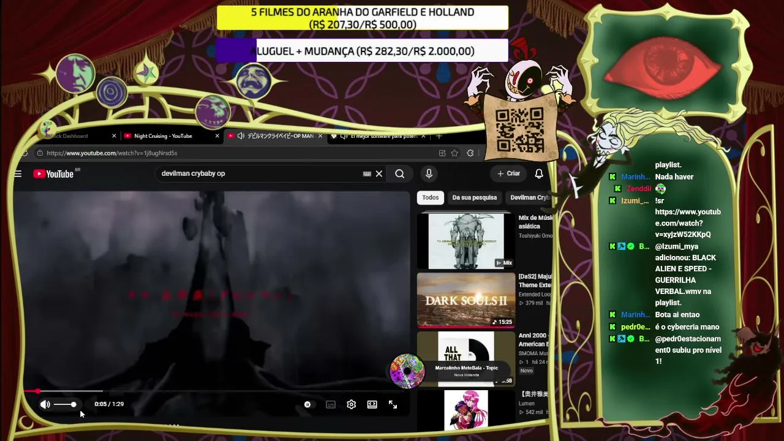Open the browser apps icon beside the star
784x441 pixels.
tap(442, 153)
